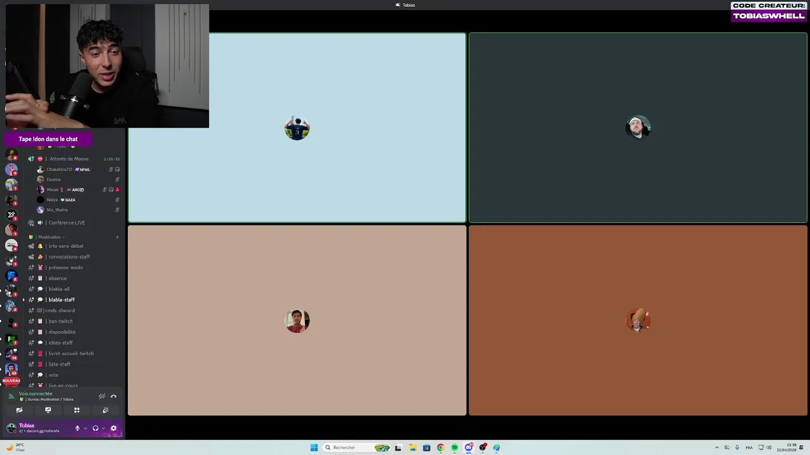Open server icon with 62 notifications
The image size is (810, 455).
[x=11, y=368]
